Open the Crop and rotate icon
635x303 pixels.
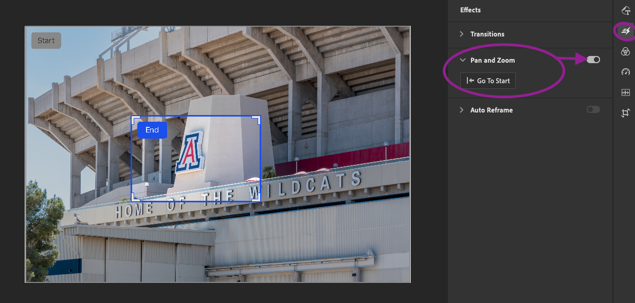(x=625, y=113)
